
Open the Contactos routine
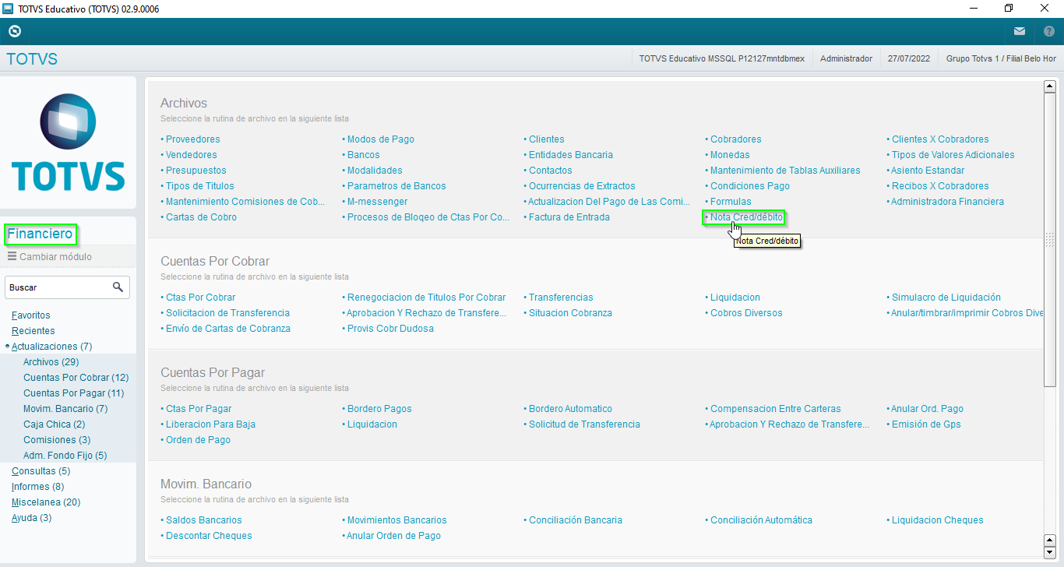pos(551,171)
